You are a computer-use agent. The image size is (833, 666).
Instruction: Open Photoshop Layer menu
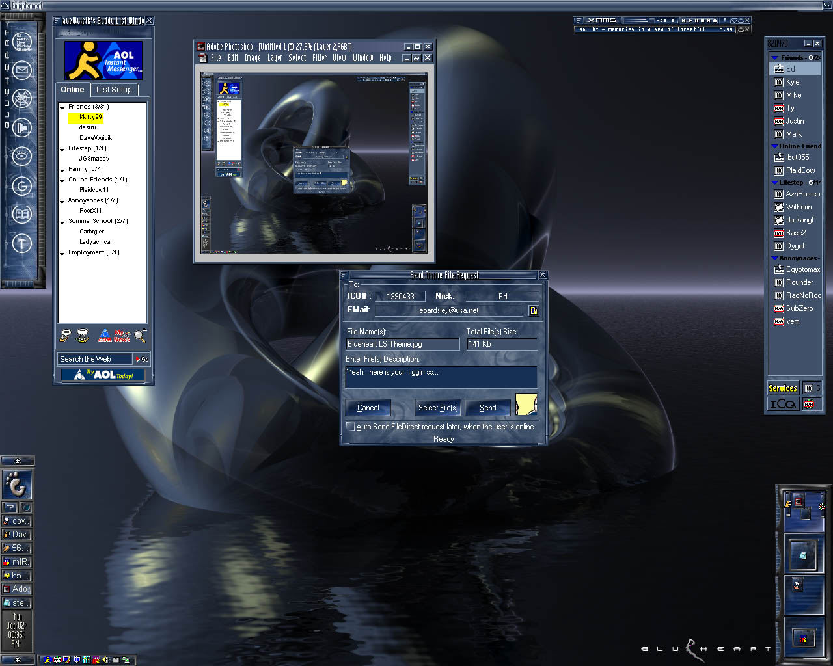point(275,58)
